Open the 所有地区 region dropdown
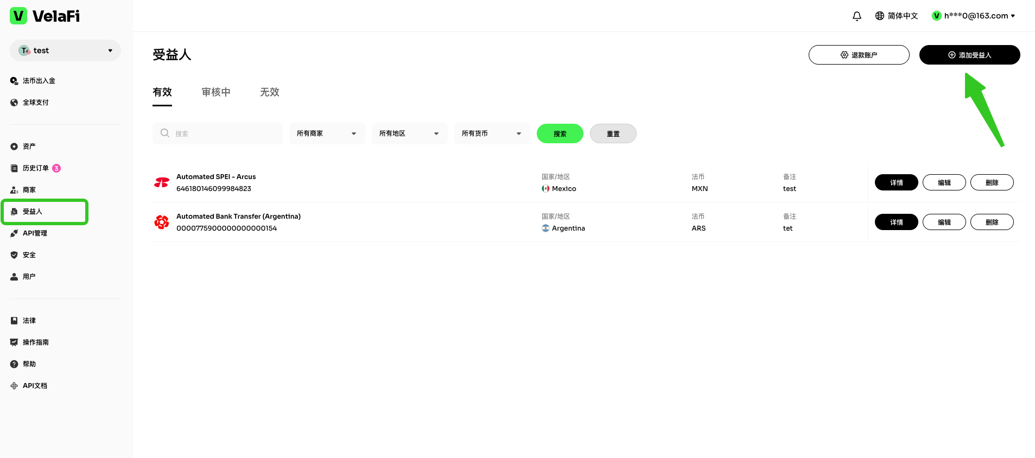 pyautogui.click(x=409, y=133)
